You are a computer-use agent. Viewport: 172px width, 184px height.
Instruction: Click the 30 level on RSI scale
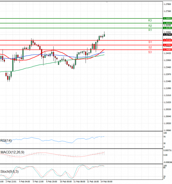point(164,143)
